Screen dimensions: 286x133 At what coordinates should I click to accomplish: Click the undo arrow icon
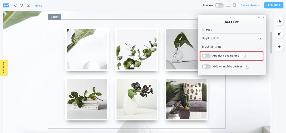coord(16,5)
